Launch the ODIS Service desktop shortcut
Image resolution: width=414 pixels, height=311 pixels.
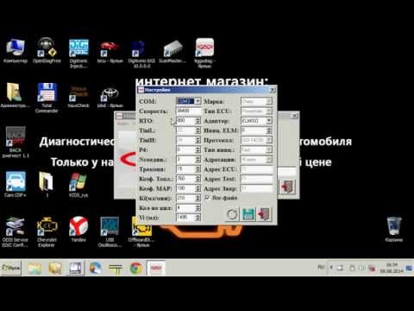click(15, 232)
